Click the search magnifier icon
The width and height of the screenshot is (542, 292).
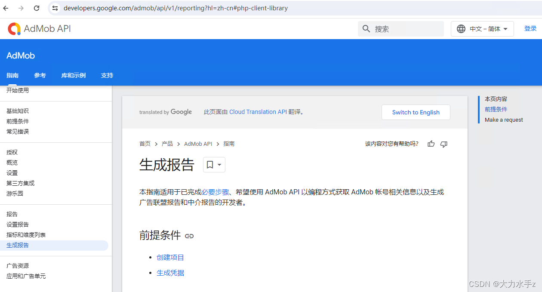(366, 29)
